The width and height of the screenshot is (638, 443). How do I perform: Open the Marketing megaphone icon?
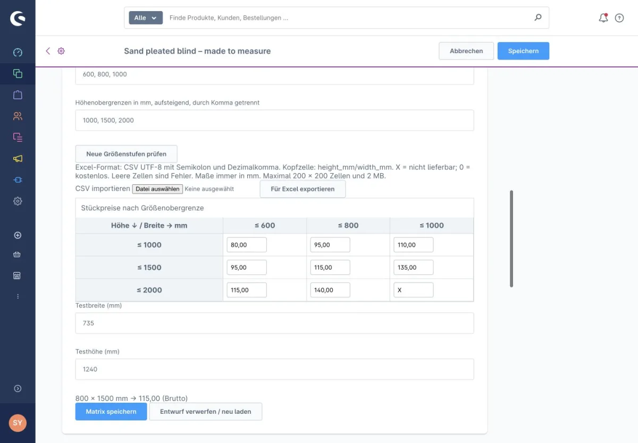tap(18, 158)
